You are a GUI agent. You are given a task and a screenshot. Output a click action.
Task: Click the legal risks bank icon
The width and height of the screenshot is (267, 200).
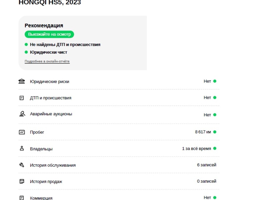click(22, 81)
